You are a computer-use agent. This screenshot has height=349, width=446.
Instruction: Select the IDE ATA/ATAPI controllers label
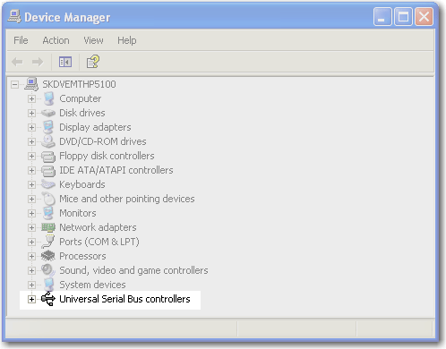pos(116,170)
